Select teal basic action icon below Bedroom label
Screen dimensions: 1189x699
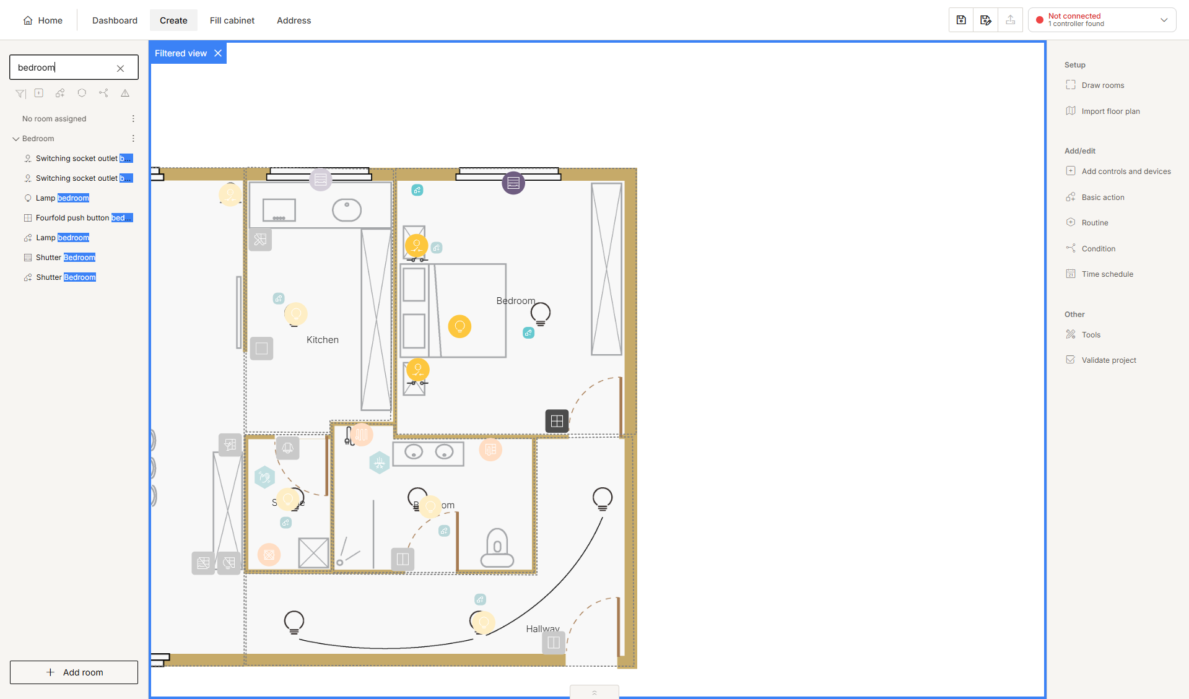pos(528,333)
